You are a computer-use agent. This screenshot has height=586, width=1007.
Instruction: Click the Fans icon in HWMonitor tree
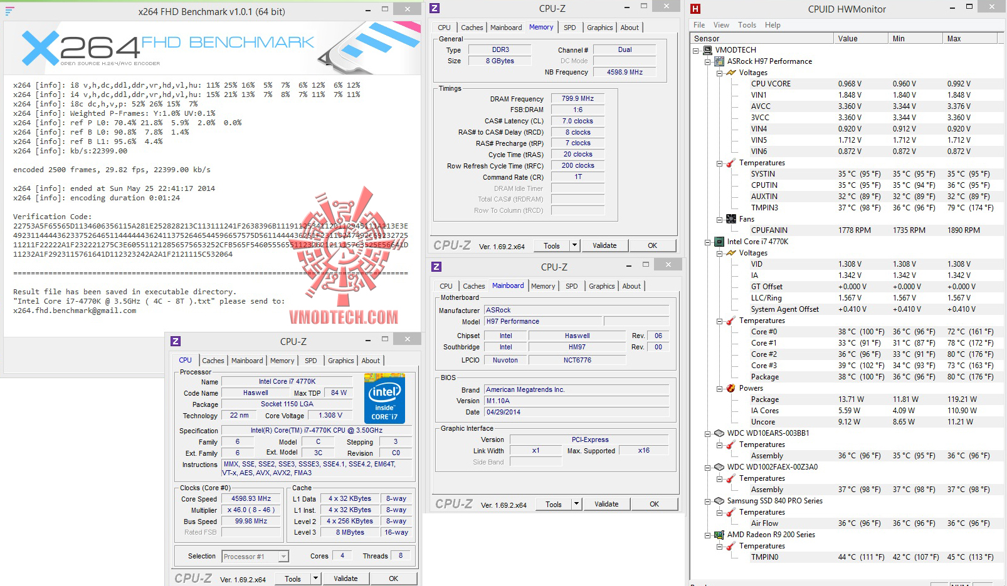(x=730, y=219)
